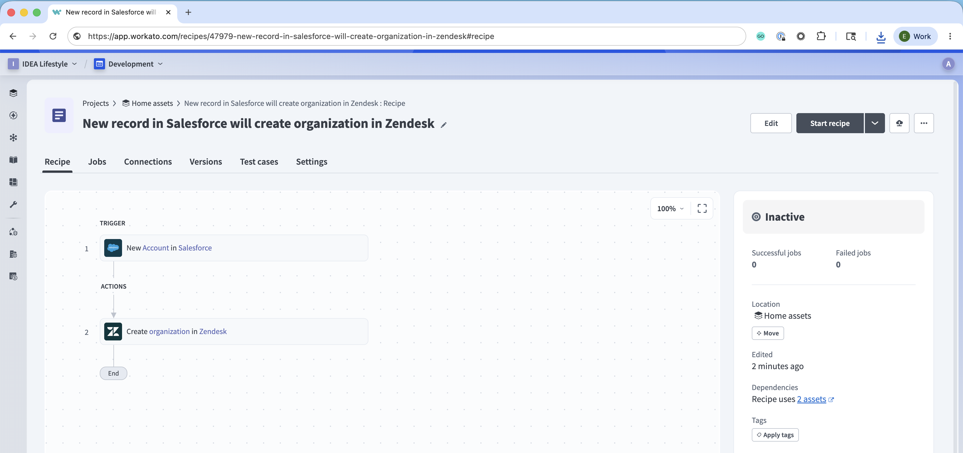Image resolution: width=963 pixels, height=453 pixels.
Task: Click the GO browser extension icon
Action: tap(760, 36)
